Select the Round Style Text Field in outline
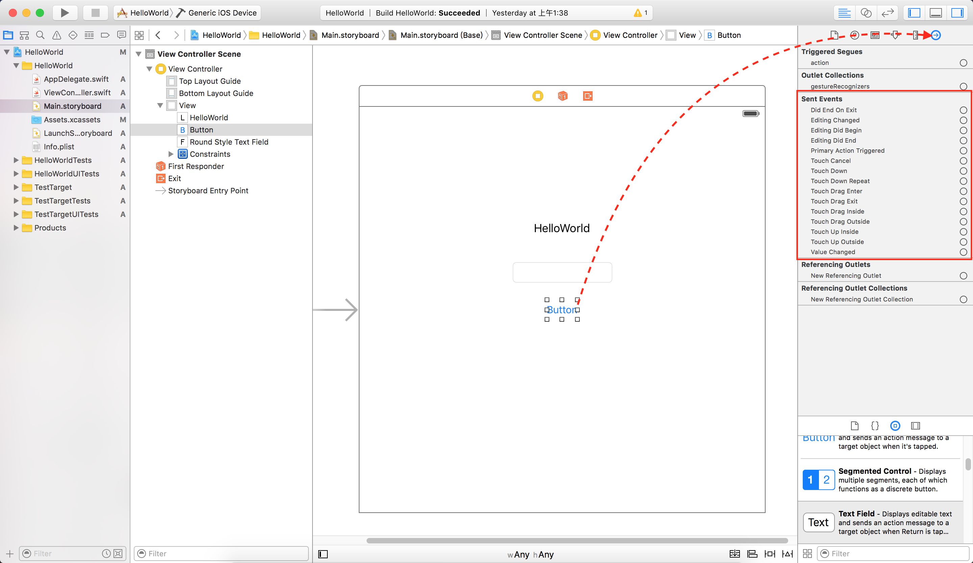The width and height of the screenshot is (973, 563). 228,141
